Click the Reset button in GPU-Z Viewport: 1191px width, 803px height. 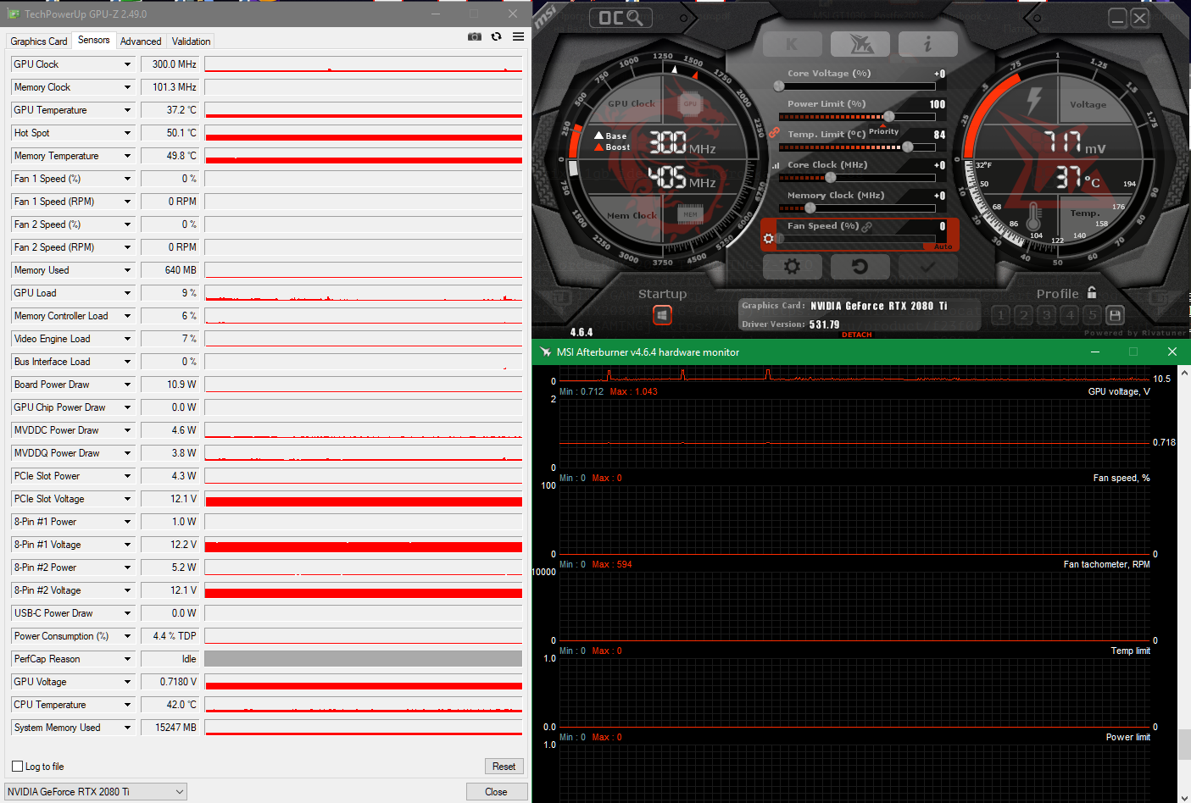tap(504, 767)
